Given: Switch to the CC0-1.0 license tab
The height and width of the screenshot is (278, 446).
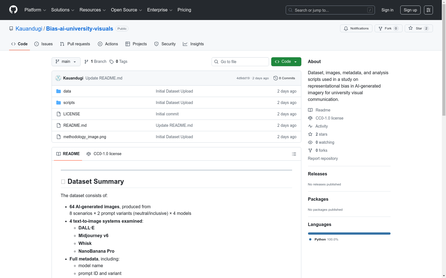Looking at the screenshot, I should click(104, 154).
